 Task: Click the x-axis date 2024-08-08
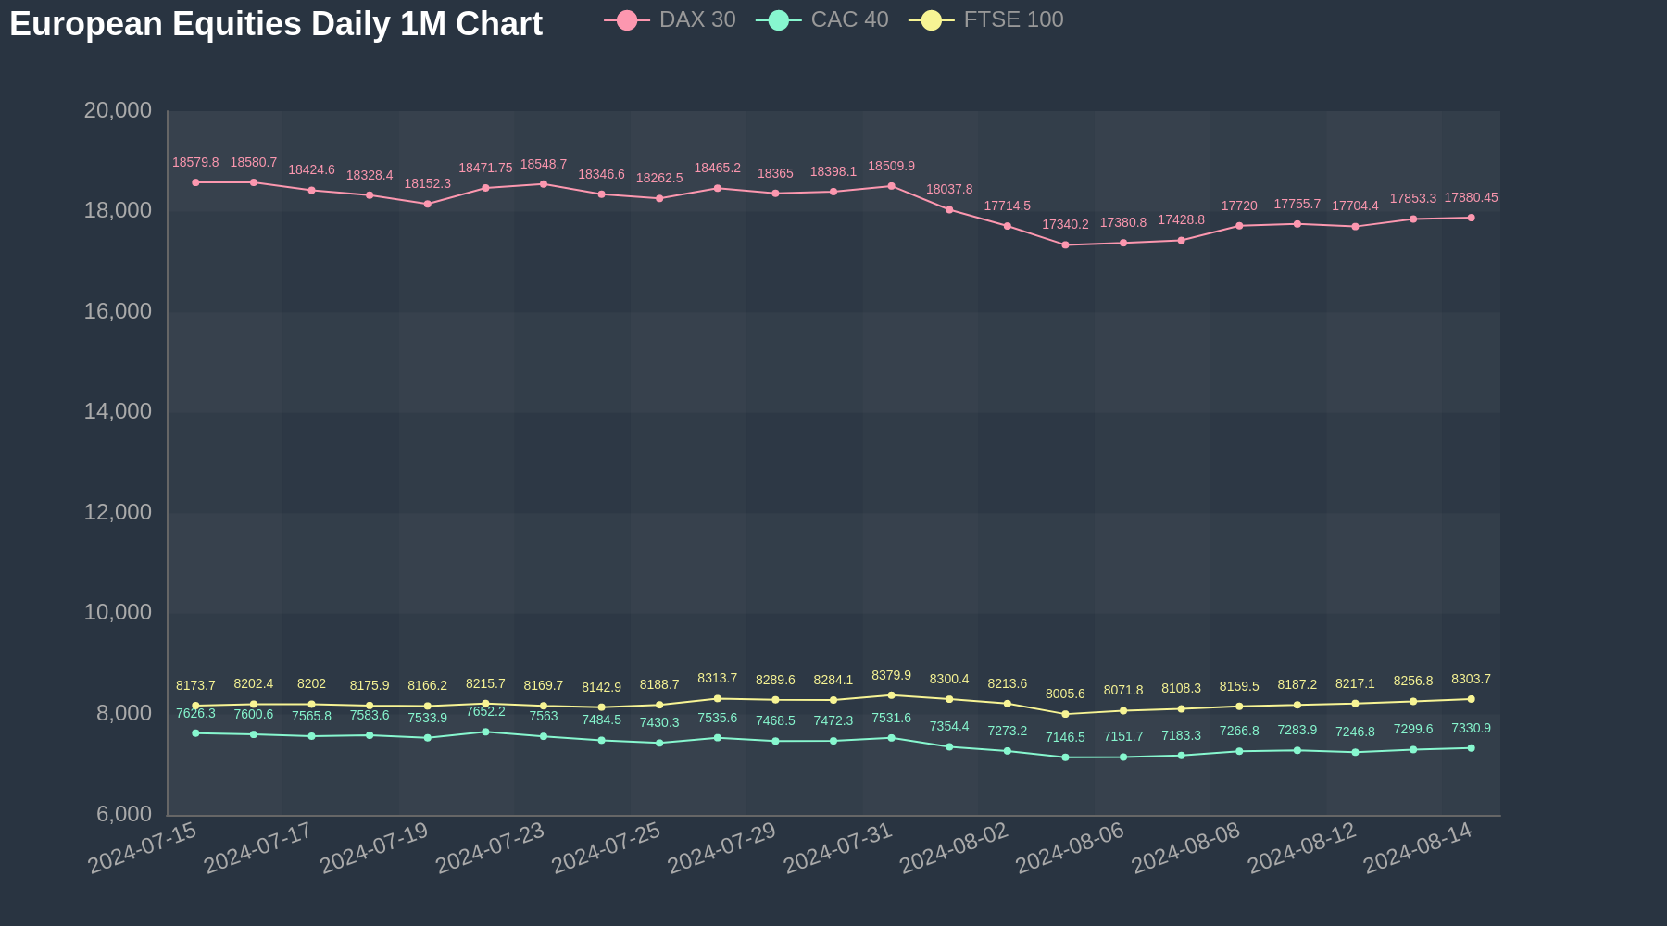pos(1185,847)
